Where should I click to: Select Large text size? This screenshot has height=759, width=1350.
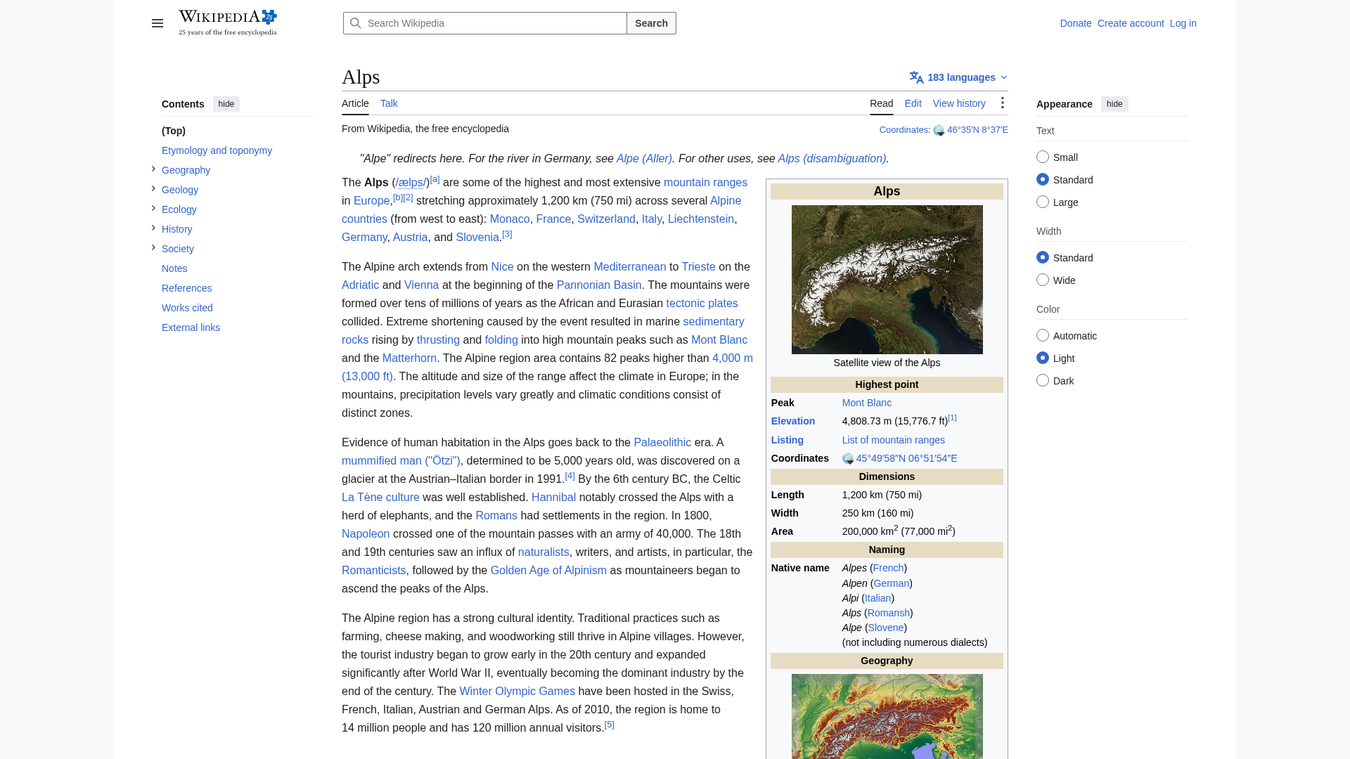tap(1043, 202)
